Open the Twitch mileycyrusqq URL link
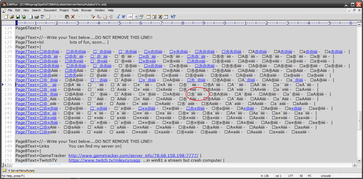The width and height of the screenshot is (363, 179). pos(104,160)
